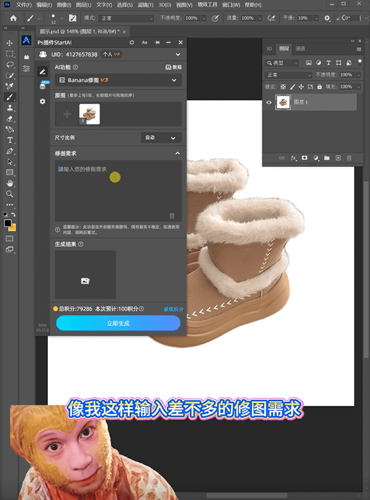Select the Move tool
This screenshot has width=370, height=500.
[x=10, y=43]
